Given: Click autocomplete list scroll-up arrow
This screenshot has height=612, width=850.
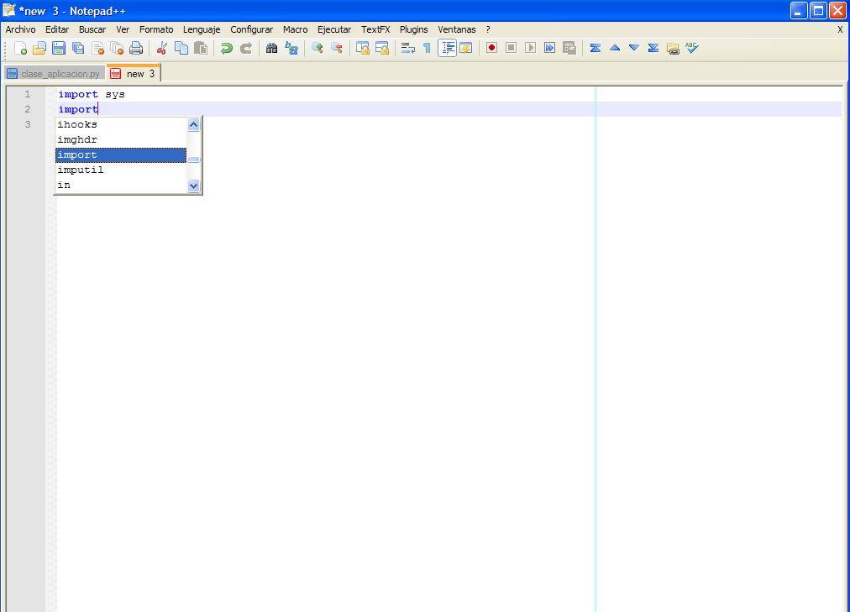Looking at the screenshot, I should pyautogui.click(x=193, y=124).
